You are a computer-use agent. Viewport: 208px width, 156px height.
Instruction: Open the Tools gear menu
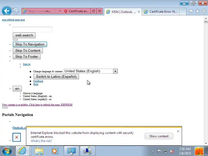(204, 11)
